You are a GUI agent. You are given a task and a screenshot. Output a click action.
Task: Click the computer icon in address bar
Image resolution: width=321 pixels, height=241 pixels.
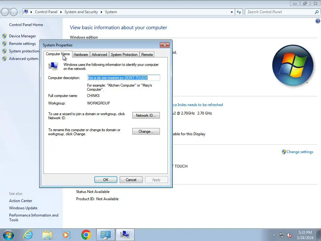tap(26, 12)
